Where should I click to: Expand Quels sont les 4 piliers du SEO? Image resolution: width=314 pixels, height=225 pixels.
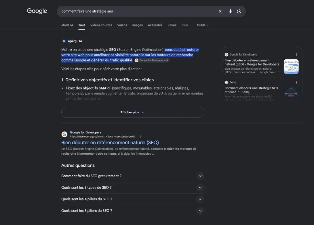click(x=133, y=199)
